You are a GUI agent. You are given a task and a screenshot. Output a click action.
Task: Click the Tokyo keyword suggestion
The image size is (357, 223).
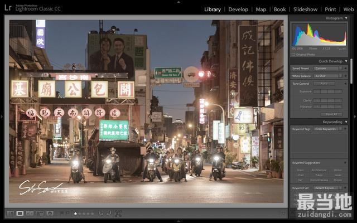(319, 174)
